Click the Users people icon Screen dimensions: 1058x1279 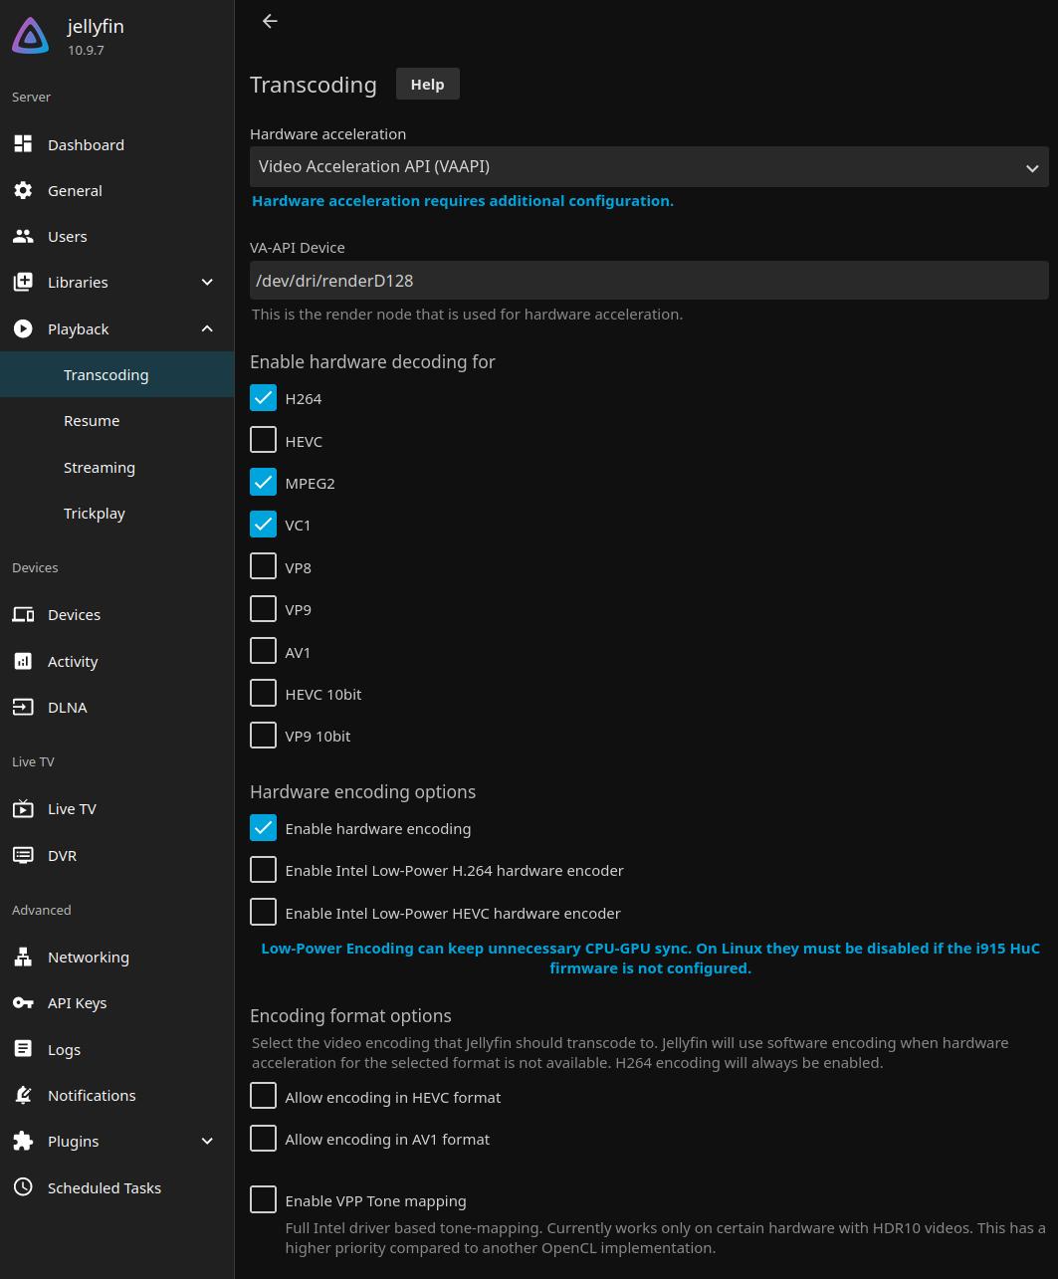23,236
